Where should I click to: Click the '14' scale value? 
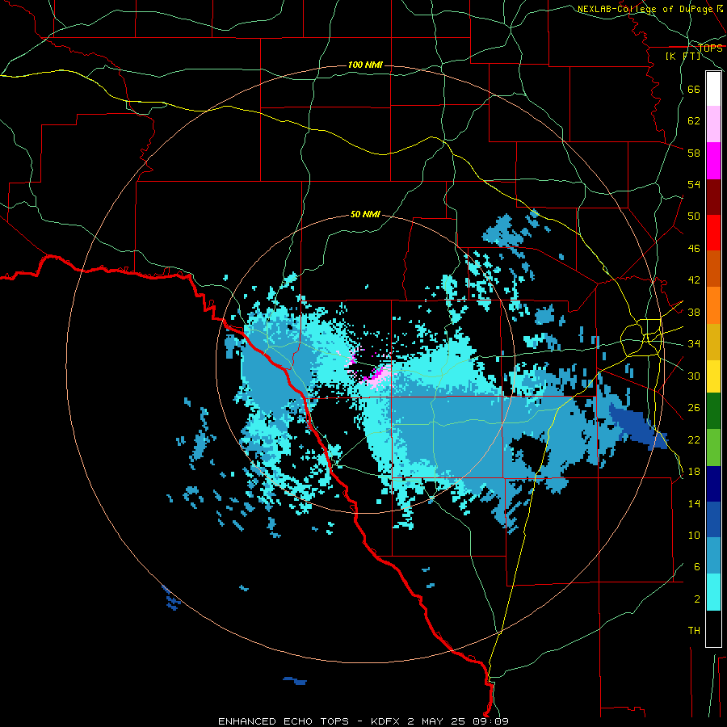(694, 504)
